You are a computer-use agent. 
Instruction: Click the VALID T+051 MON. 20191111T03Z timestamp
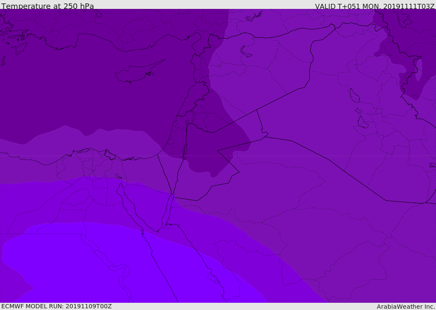click(x=375, y=6)
